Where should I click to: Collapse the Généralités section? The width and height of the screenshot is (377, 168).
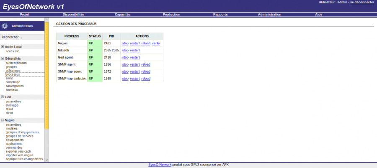click(x=3, y=59)
